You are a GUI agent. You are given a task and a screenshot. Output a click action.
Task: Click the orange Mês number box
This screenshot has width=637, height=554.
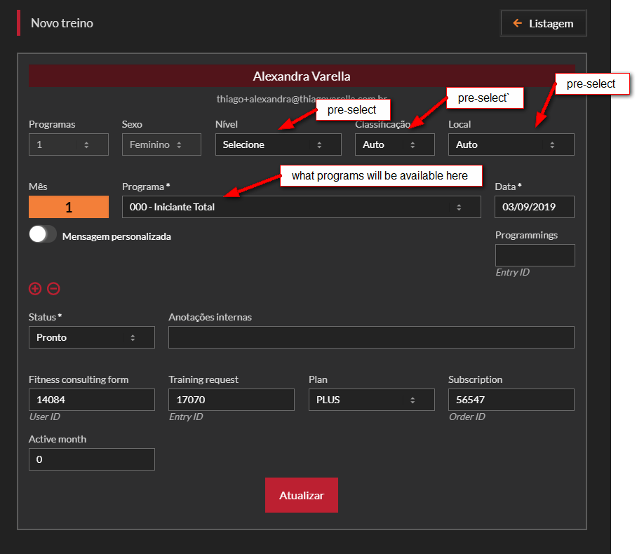69,207
